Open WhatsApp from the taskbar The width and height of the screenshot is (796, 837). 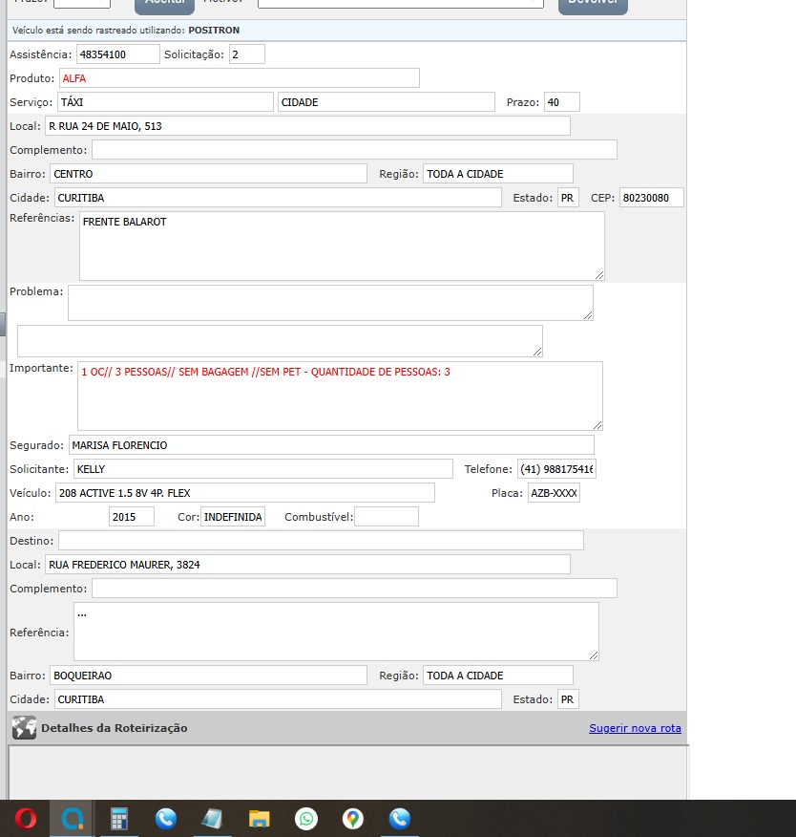[306, 818]
